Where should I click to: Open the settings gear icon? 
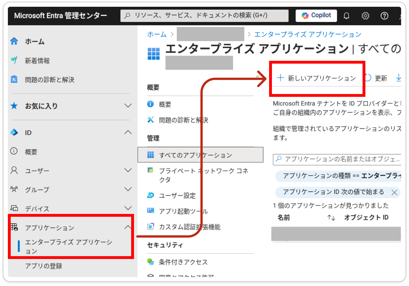click(365, 16)
